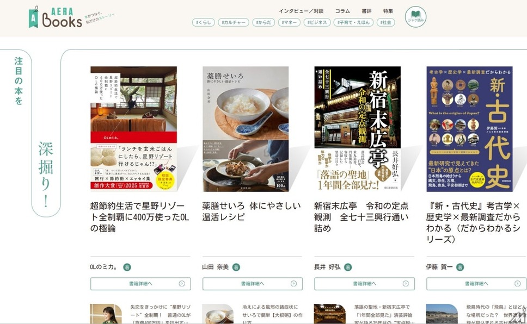The height and width of the screenshot is (324, 527).
Task: Open the 星野リゾート book cover
Action: pyautogui.click(x=133, y=129)
